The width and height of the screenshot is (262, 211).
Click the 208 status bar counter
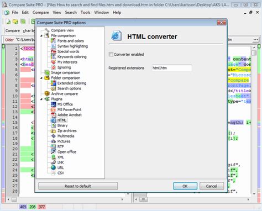pyautogui.click(x=33, y=207)
